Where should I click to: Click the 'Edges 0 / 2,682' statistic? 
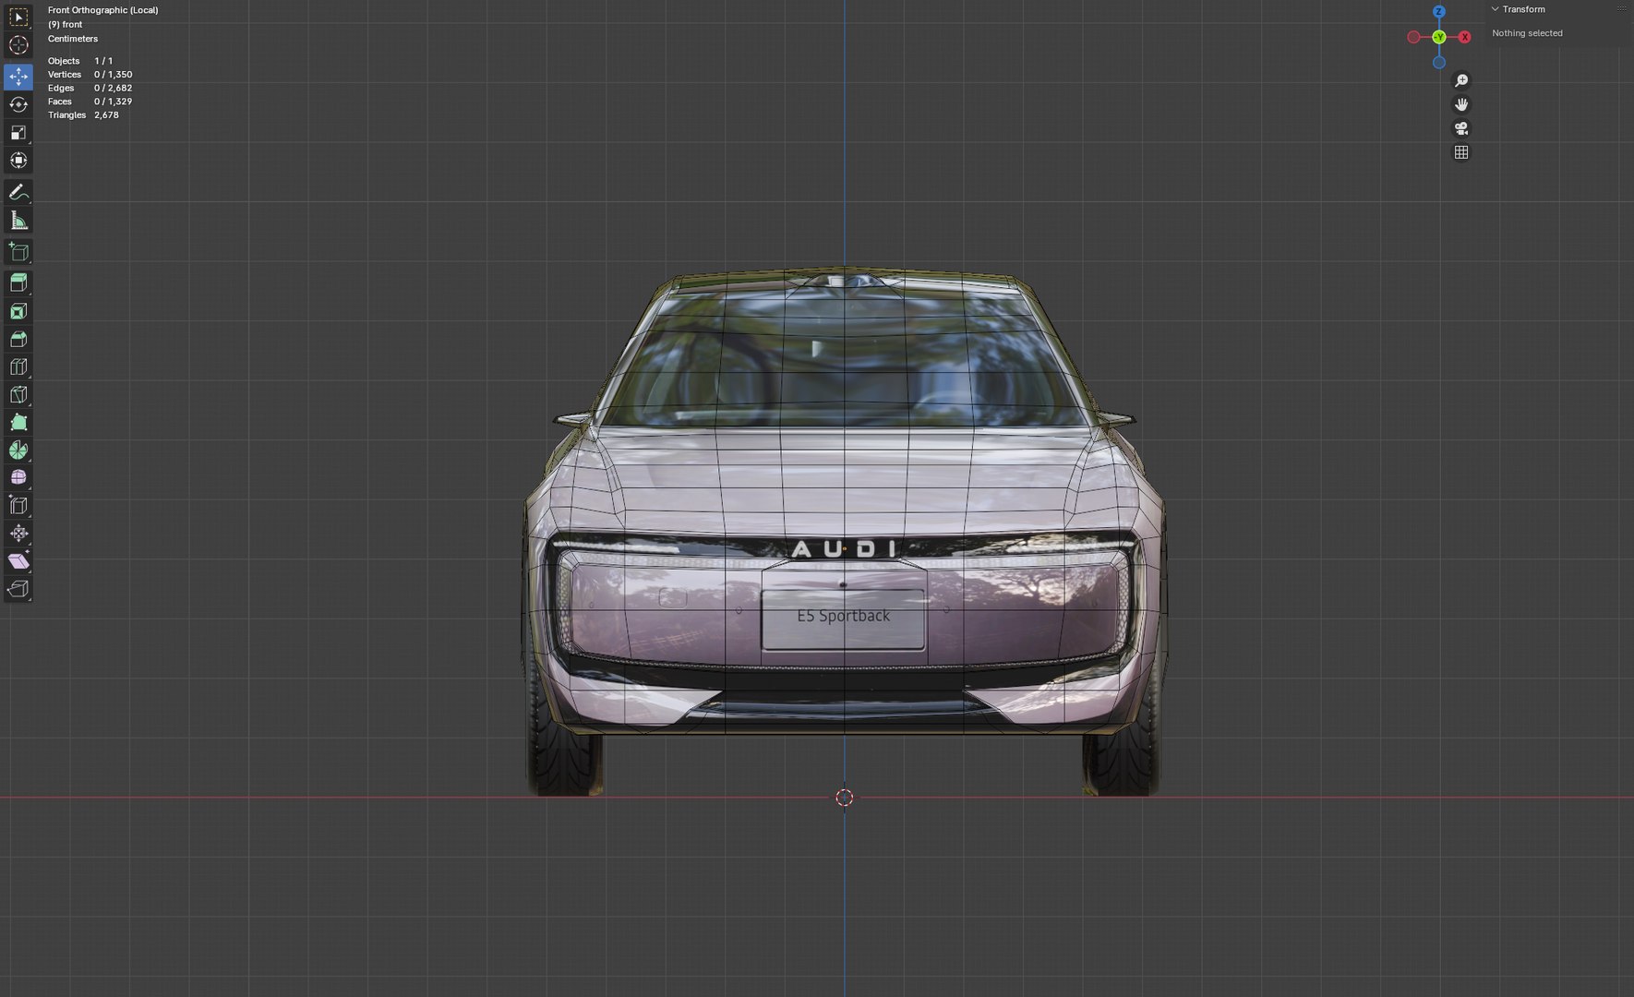coord(90,89)
